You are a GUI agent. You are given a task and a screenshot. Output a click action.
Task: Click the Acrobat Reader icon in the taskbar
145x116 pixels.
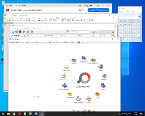[19, 114]
